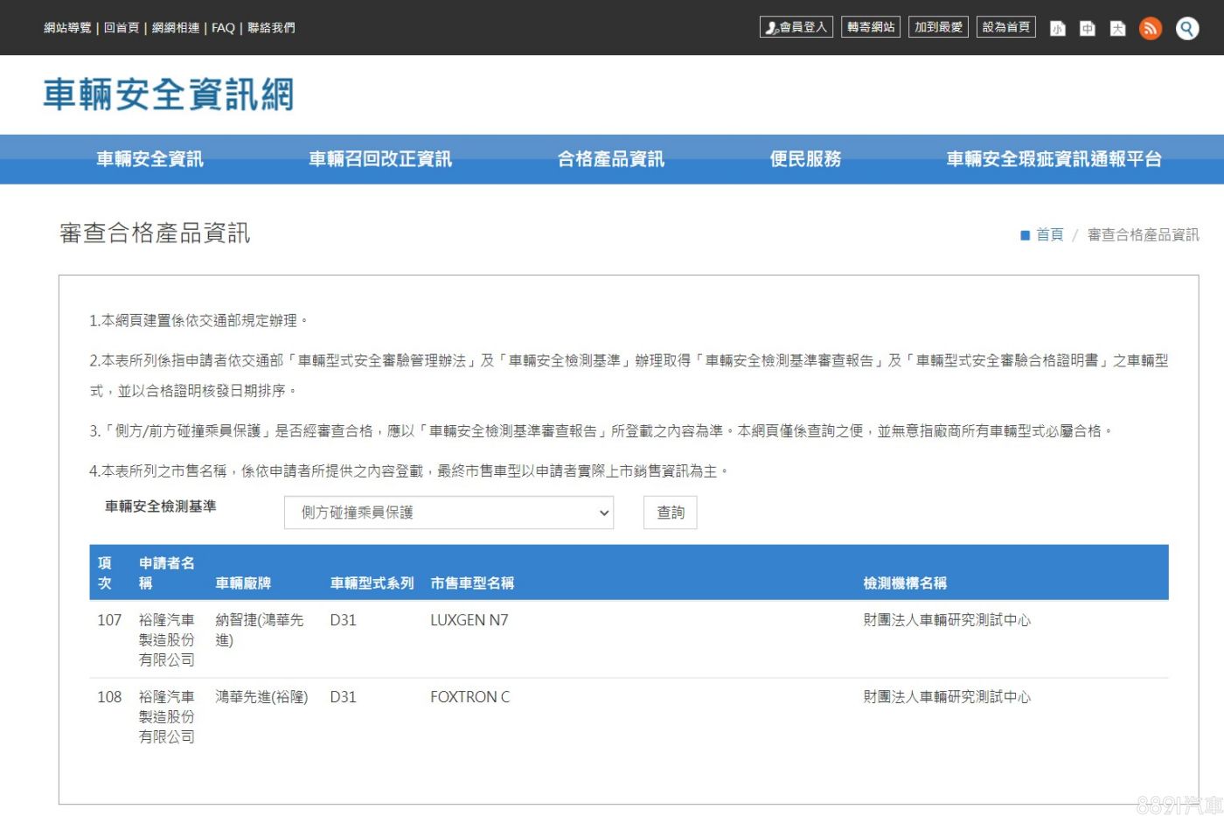
Task: Set font size to small (小)
Action: coord(1057,28)
